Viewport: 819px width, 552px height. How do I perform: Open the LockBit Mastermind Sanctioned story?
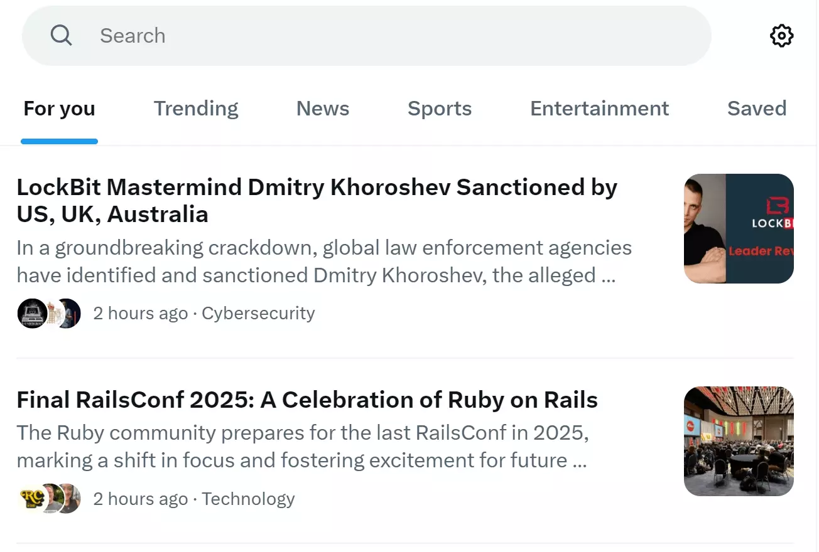click(x=317, y=201)
